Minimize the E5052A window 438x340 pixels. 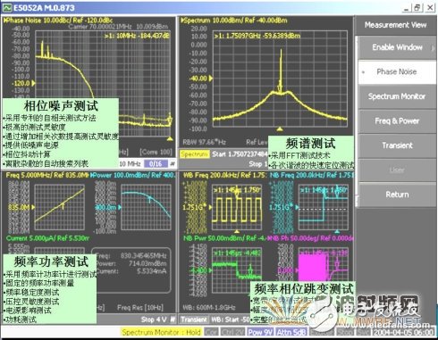point(407,8)
